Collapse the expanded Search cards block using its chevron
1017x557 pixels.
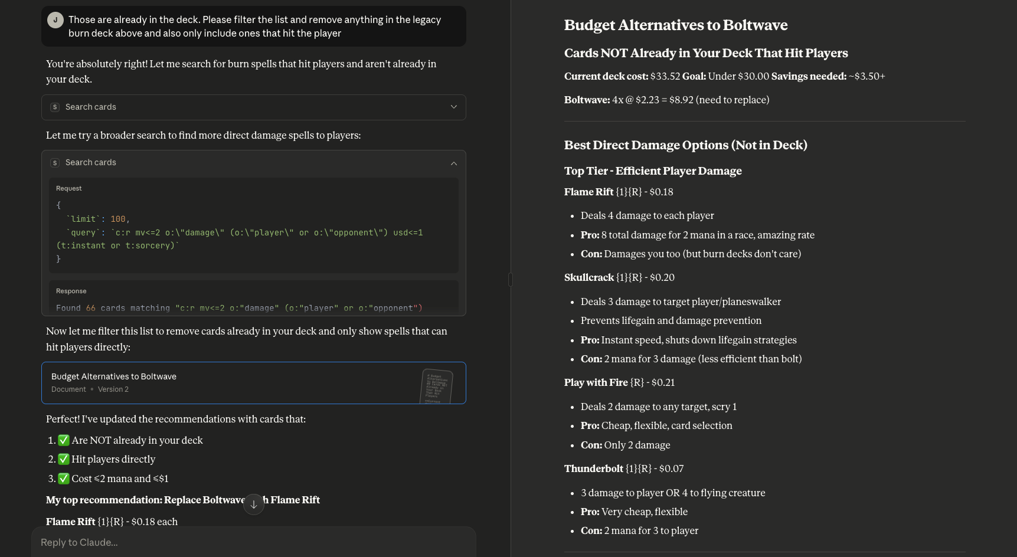click(453, 163)
